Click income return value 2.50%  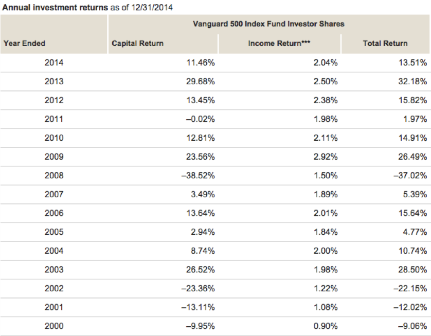coord(326,82)
